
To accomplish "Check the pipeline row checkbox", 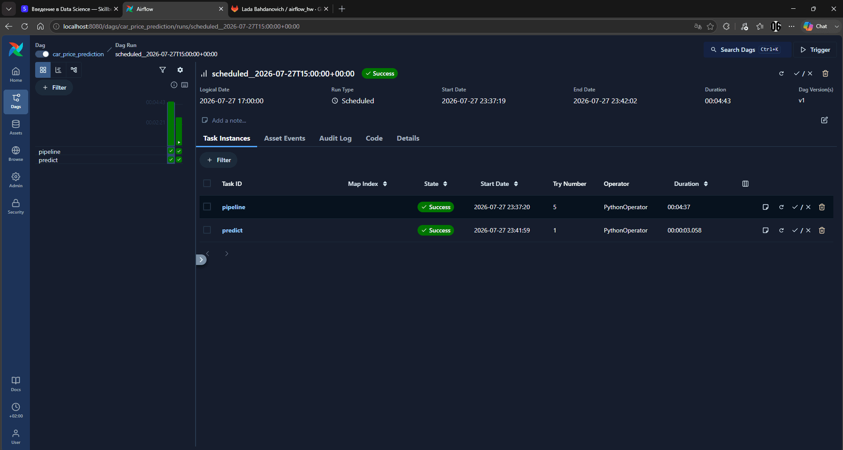I will tap(207, 207).
